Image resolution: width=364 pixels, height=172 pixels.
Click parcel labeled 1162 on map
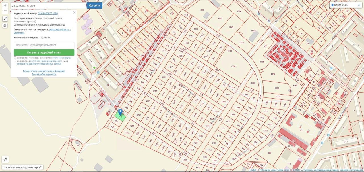tap(277, 88)
